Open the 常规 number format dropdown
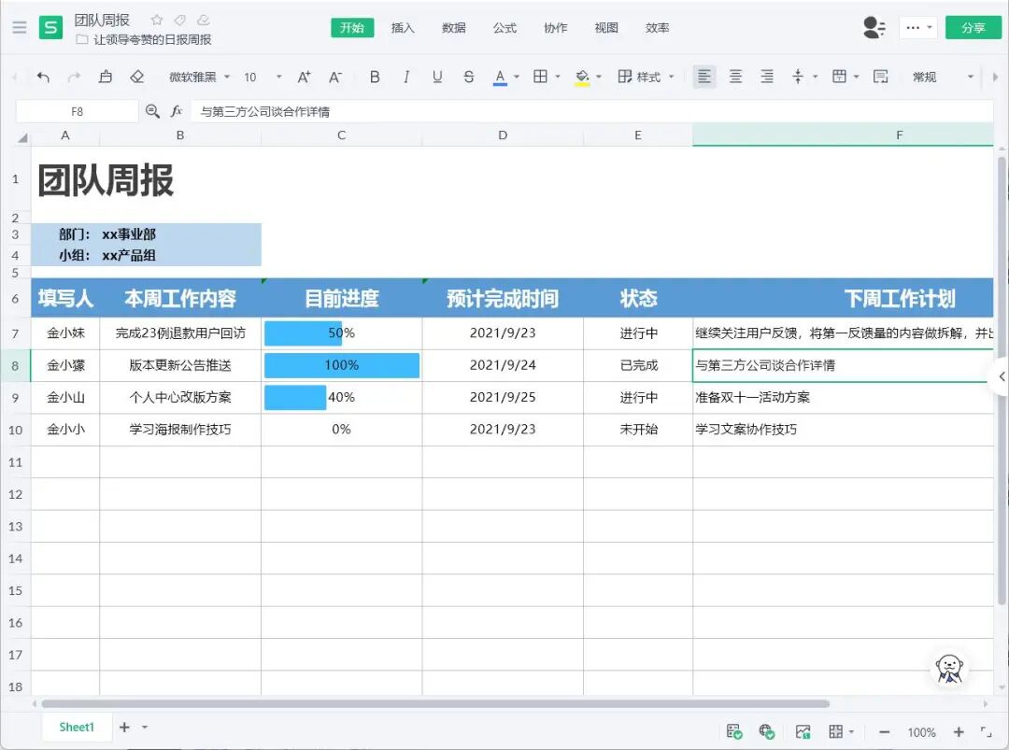Screen dimensions: 1009x750 (943, 78)
